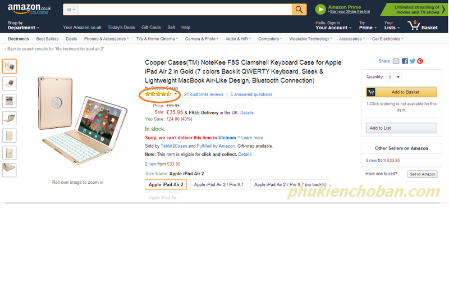
Task: Choose the Apple iPad Air 2 / Pro 9.7 size
Action: tap(218, 185)
